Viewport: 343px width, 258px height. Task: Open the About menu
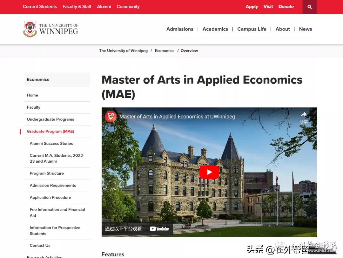pos(283,29)
